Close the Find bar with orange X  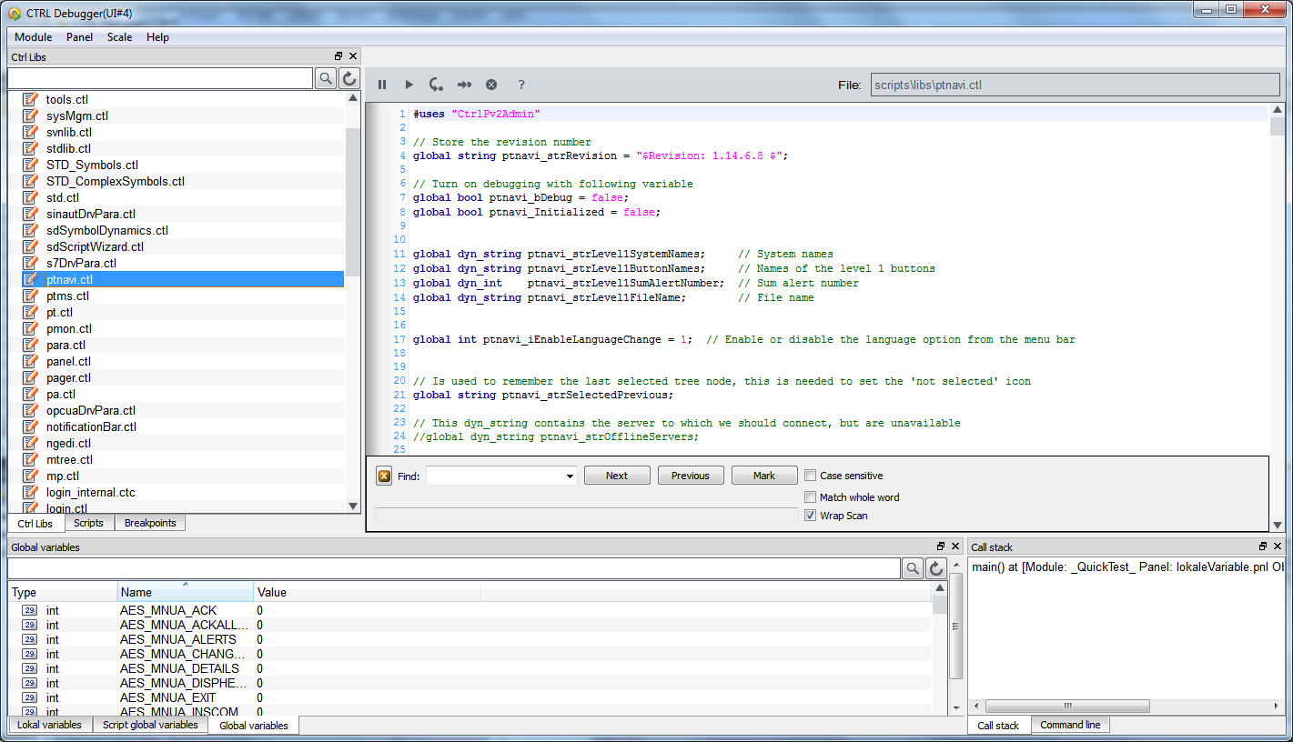384,476
